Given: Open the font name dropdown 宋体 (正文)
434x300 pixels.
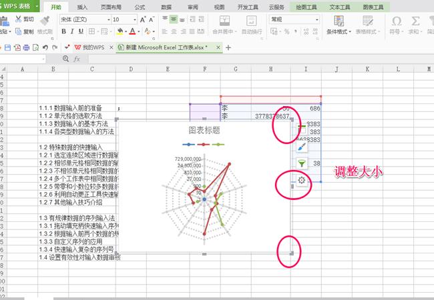Looking at the screenshot, I should (108, 19).
